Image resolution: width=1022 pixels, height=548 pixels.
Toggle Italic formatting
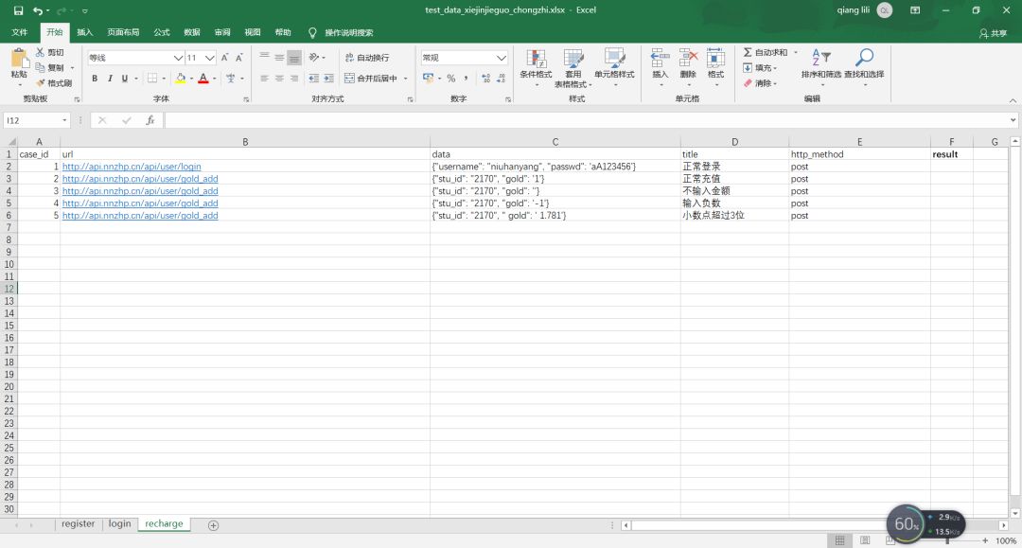pyautogui.click(x=110, y=79)
